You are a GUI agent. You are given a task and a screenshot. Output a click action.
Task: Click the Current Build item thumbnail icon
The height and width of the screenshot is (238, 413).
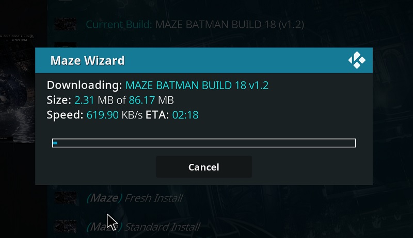[66, 24]
